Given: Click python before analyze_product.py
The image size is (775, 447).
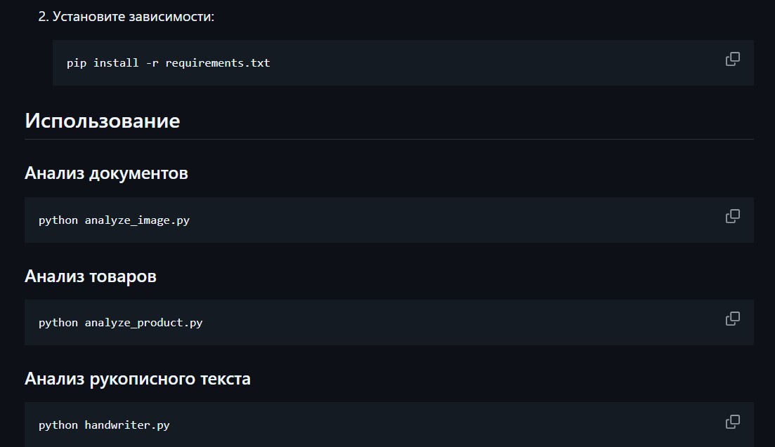Looking at the screenshot, I should pos(58,323).
